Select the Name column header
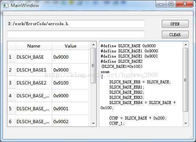Screen dimensions: 196x142 tap(33, 46)
